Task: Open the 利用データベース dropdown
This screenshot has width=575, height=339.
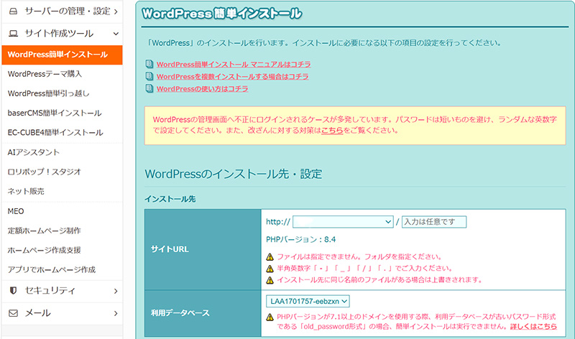Action: (308, 301)
